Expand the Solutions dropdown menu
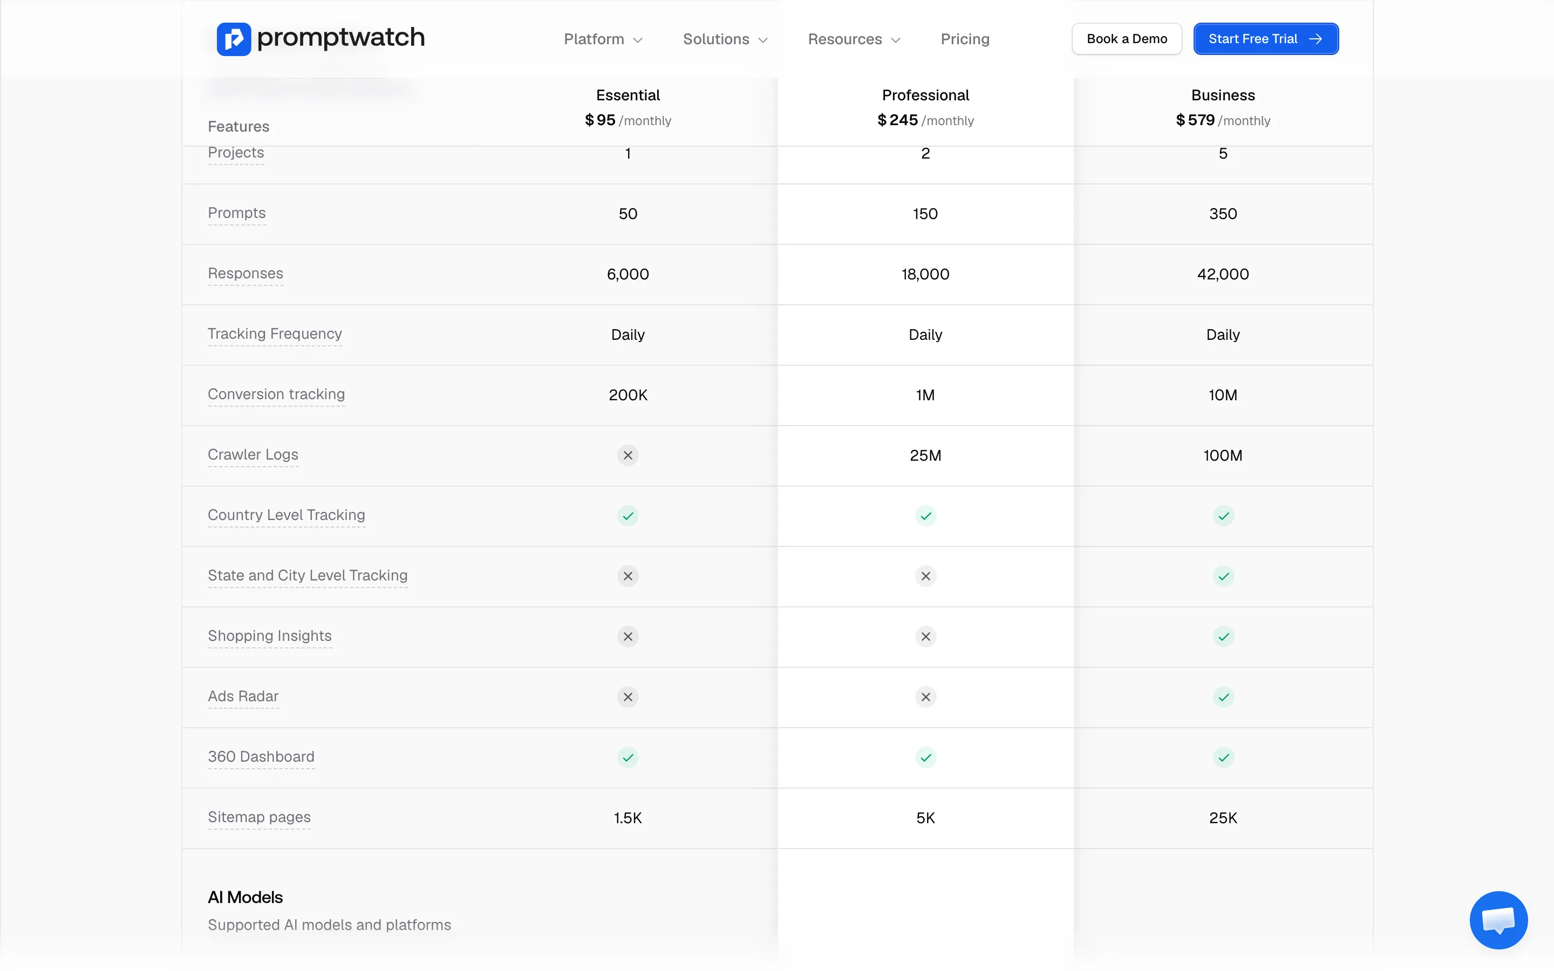The width and height of the screenshot is (1554, 971). (725, 39)
